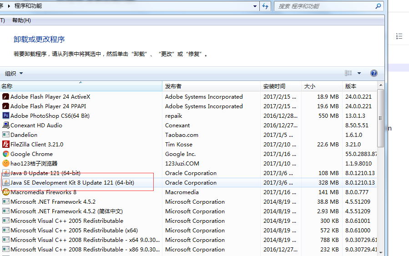Open help with the blue question mark

tap(374, 73)
